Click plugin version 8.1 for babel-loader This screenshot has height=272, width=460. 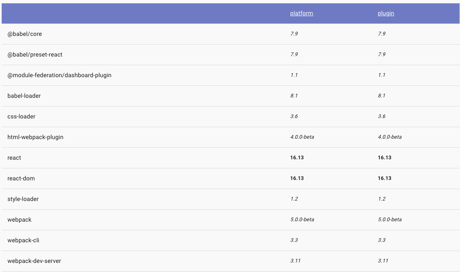click(x=381, y=96)
